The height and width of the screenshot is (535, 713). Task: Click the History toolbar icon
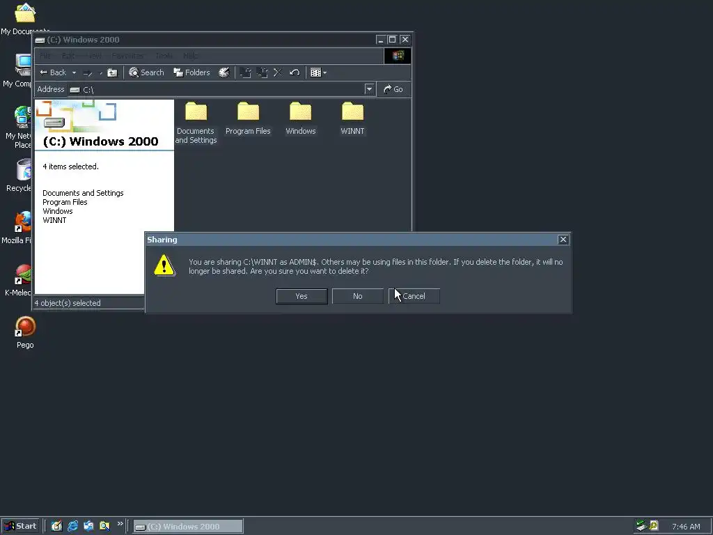tap(224, 72)
